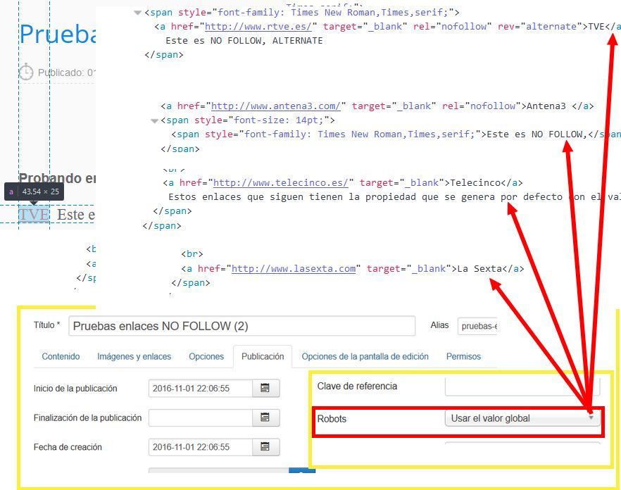Screen dimensions: 621x490
Task: Open the http://www.telecinco.es/ href link
Action: (x=281, y=182)
